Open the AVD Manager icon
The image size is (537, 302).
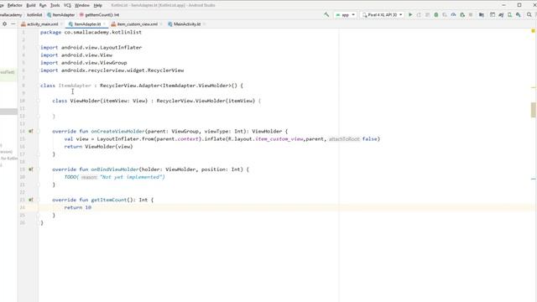tap(509, 15)
